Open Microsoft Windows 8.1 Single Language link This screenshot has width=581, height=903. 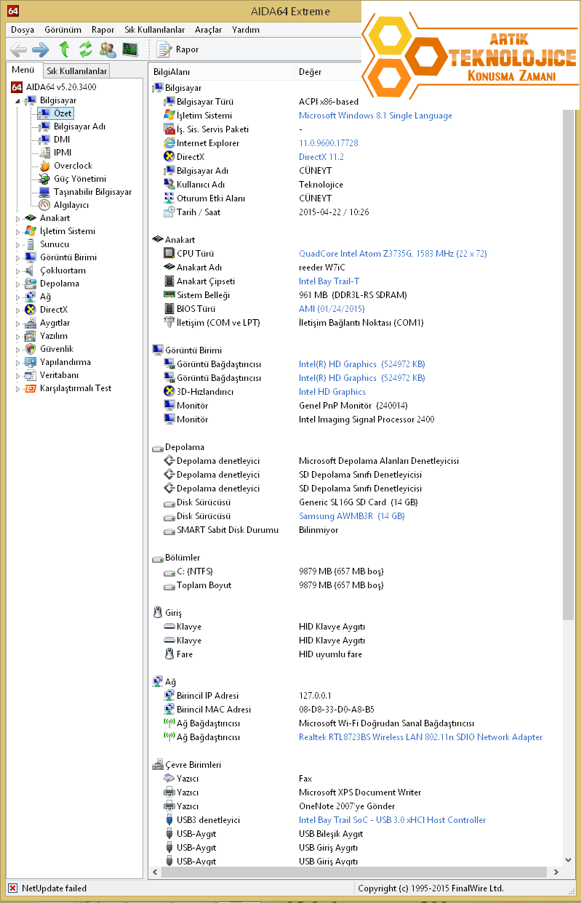click(375, 116)
